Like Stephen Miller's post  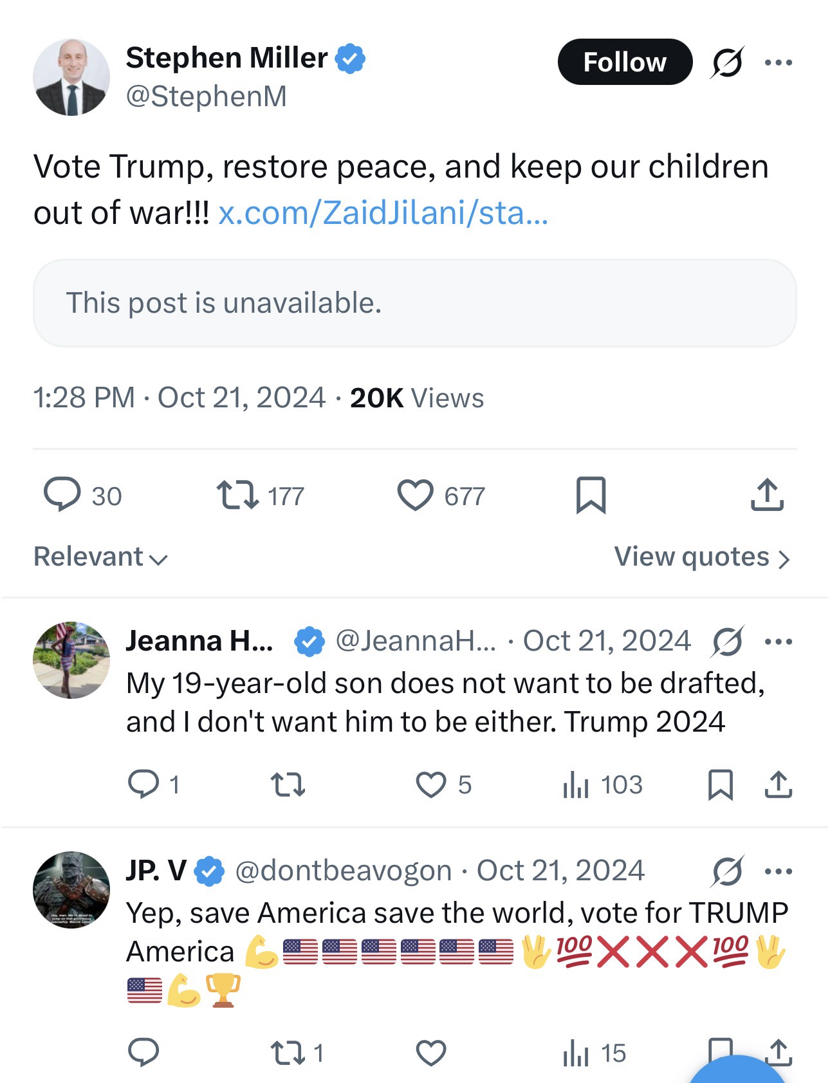pyautogui.click(x=415, y=495)
